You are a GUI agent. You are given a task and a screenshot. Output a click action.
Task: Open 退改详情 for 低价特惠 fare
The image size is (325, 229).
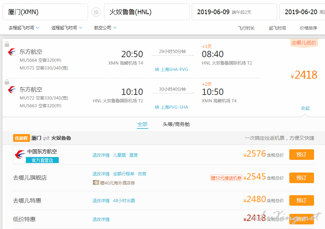[x=101, y=219]
